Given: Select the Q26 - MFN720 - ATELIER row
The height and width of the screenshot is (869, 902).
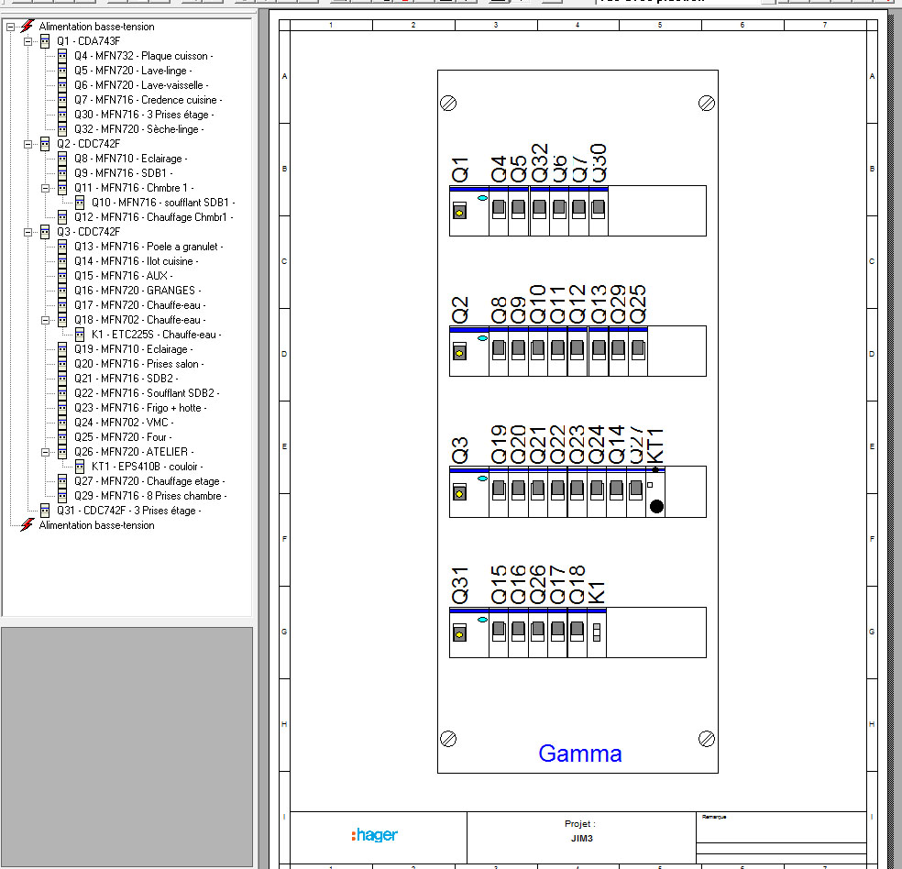Looking at the screenshot, I should [134, 452].
